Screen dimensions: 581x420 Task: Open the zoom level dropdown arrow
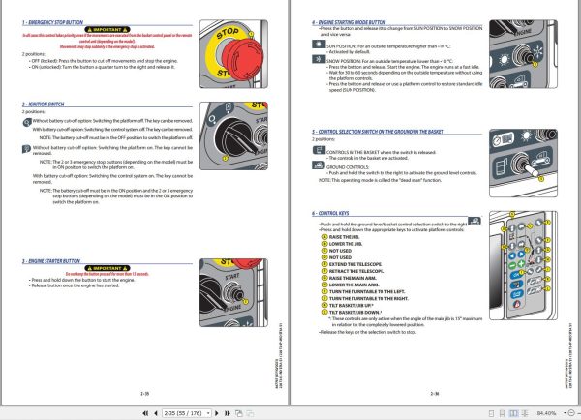pyautogui.click(x=565, y=412)
